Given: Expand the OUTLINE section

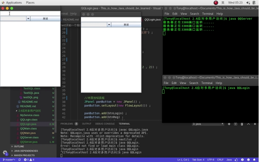Looking at the screenshot, I should [19, 146].
